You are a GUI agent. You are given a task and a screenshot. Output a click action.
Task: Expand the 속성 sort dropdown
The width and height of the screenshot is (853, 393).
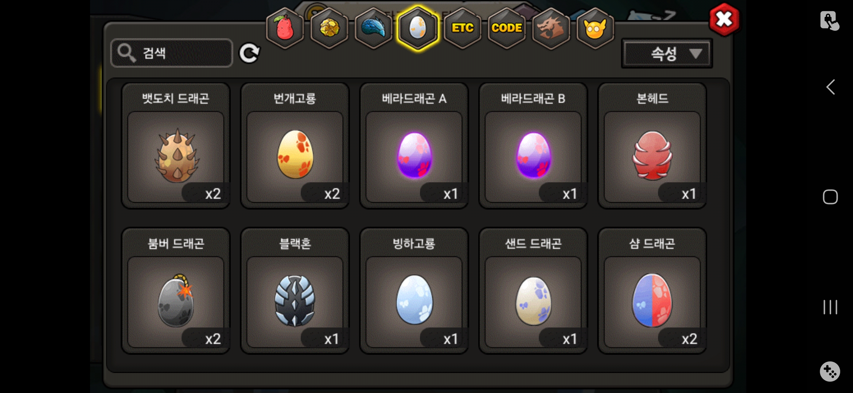point(667,53)
